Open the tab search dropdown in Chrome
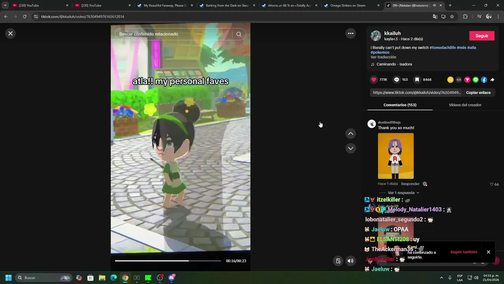This screenshot has height=284, width=504. (x=5, y=6)
